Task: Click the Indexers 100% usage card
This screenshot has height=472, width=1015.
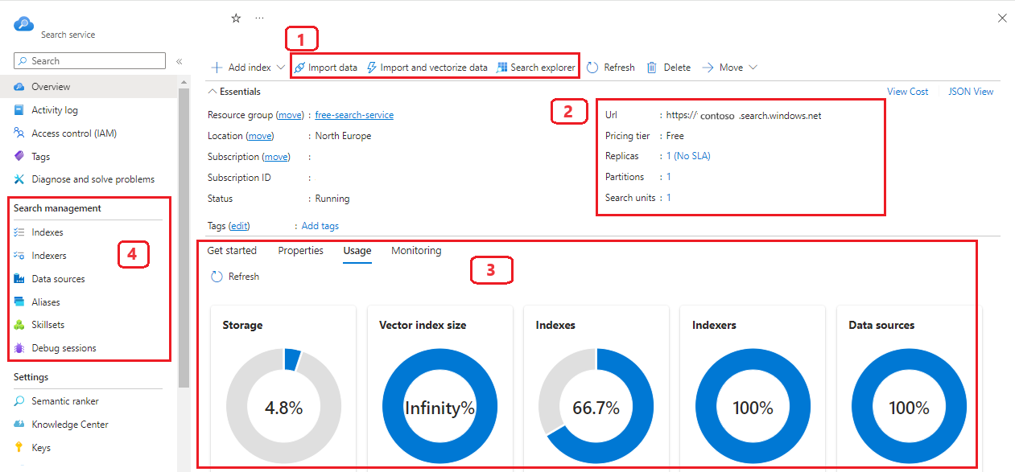Action: click(x=753, y=388)
